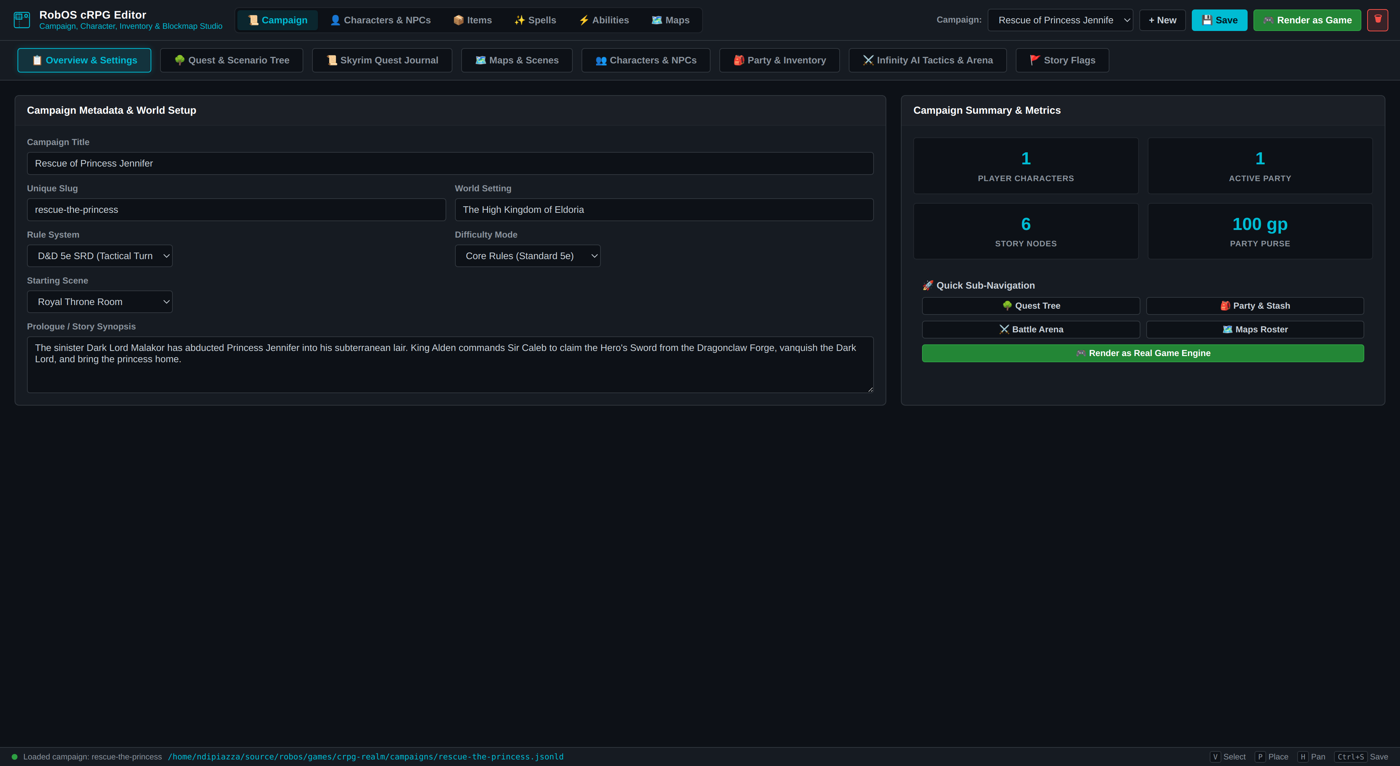Select Overview & Settings sub-tab
Viewport: 1400px width, 766px height.
click(84, 60)
